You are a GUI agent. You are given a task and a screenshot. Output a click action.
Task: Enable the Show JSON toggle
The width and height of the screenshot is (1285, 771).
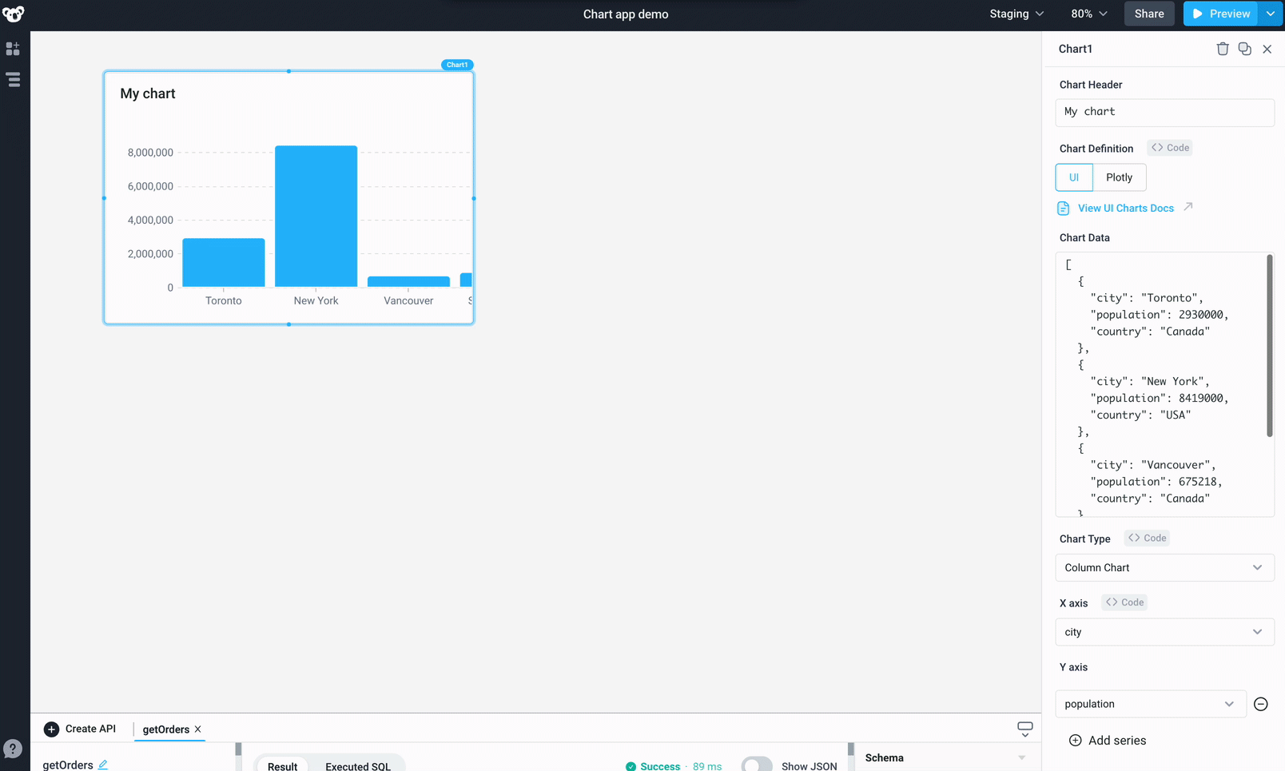click(x=756, y=763)
